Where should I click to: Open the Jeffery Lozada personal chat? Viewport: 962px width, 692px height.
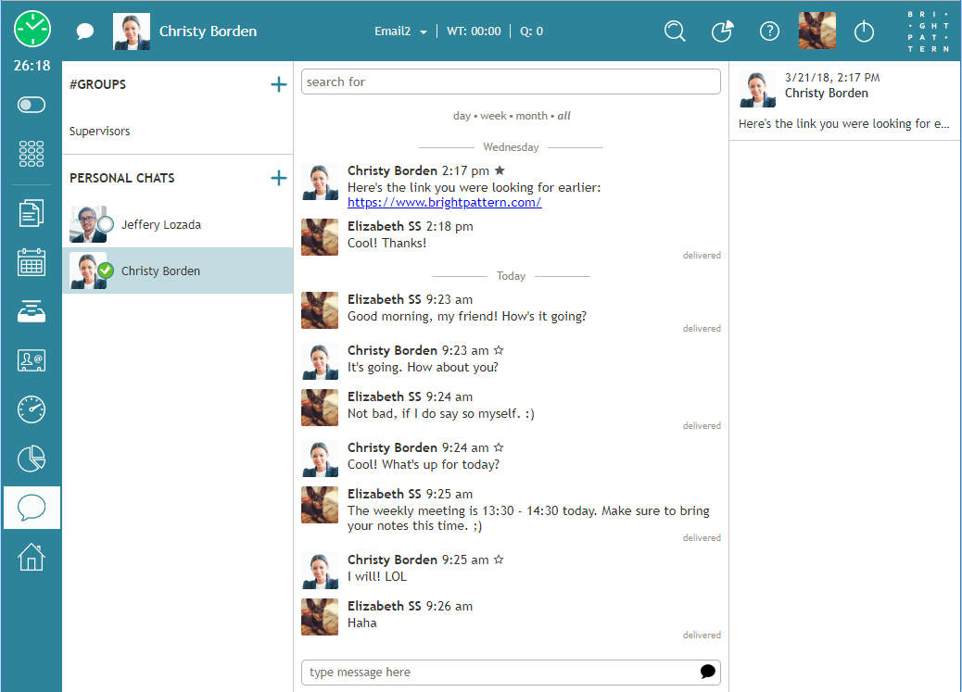coord(177,224)
